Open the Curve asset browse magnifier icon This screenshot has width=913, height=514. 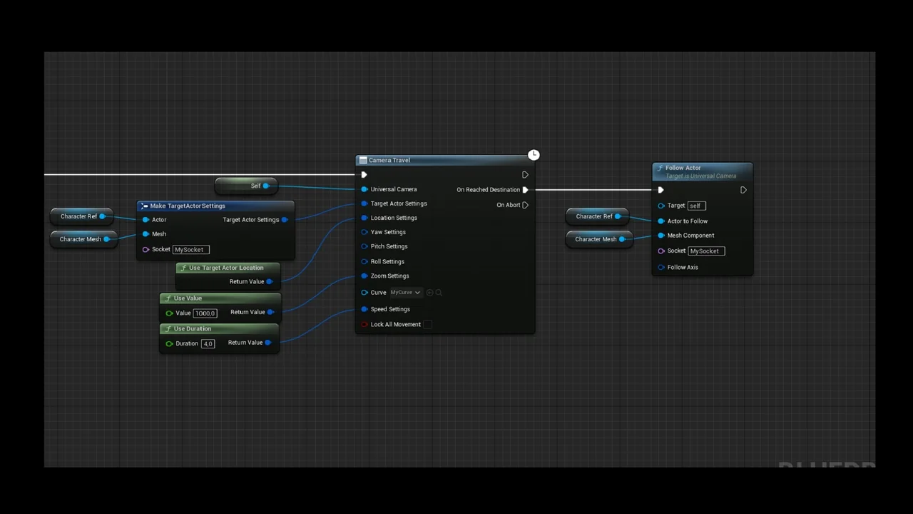[439, 292]
